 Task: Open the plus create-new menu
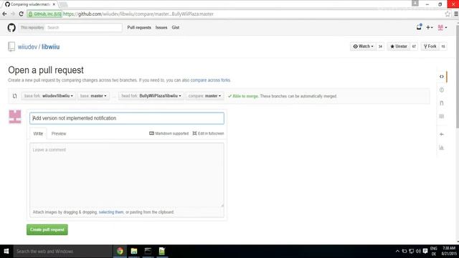click(x=429, y=27)
